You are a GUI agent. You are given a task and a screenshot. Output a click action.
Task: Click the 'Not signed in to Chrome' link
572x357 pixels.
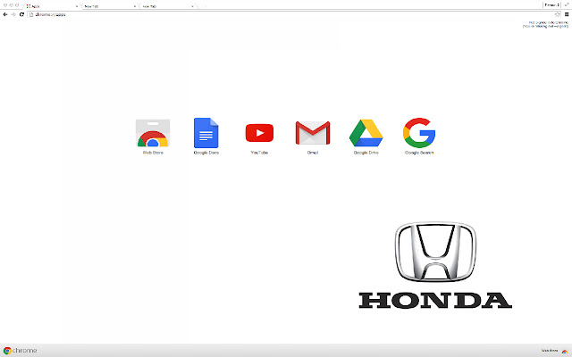pyautogui.click(x=548, y=22)
